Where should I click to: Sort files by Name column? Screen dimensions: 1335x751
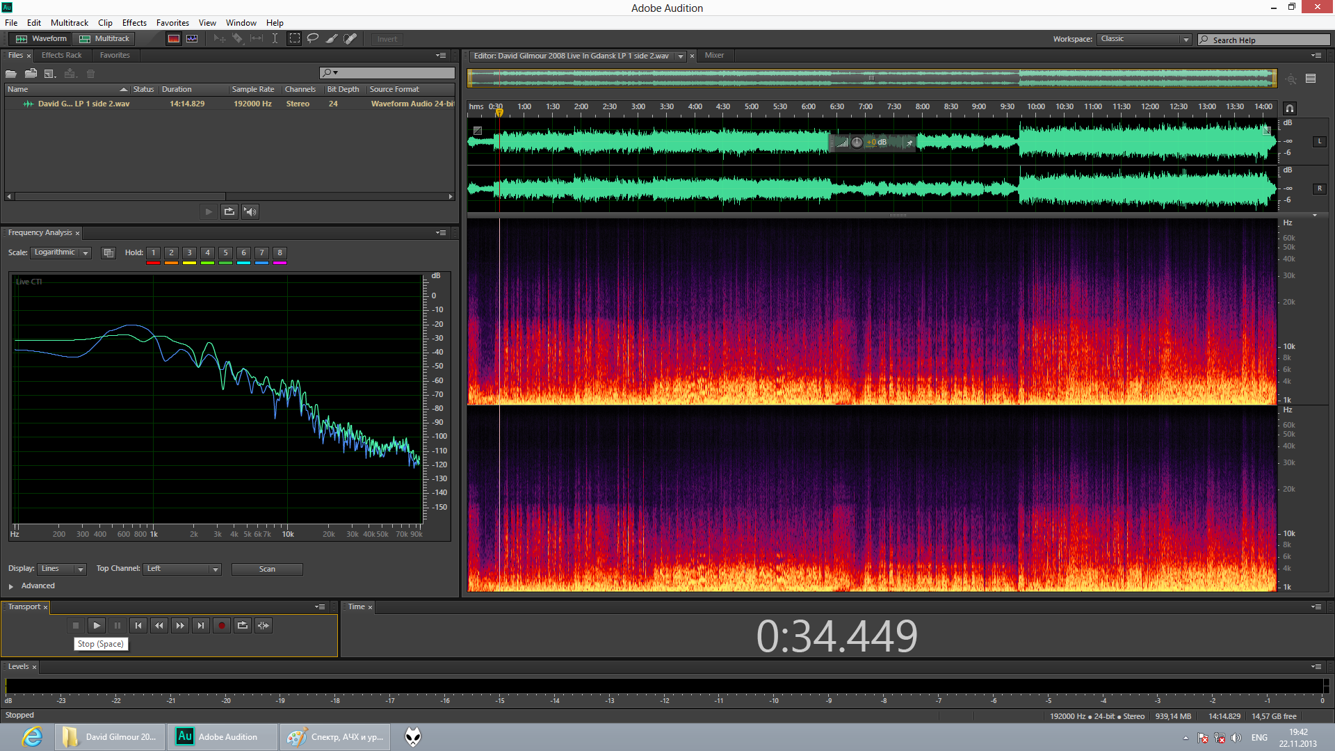click(67, 90)
